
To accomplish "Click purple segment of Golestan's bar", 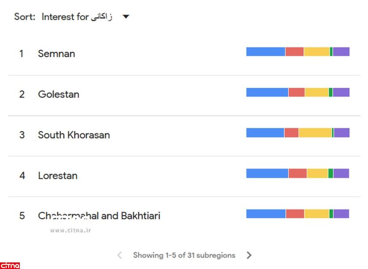I will click(341, 92).
